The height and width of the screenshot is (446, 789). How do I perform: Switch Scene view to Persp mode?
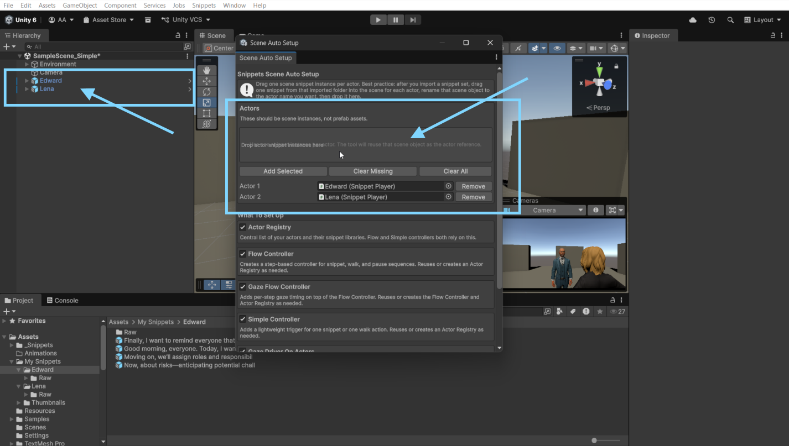pos(598,108)
